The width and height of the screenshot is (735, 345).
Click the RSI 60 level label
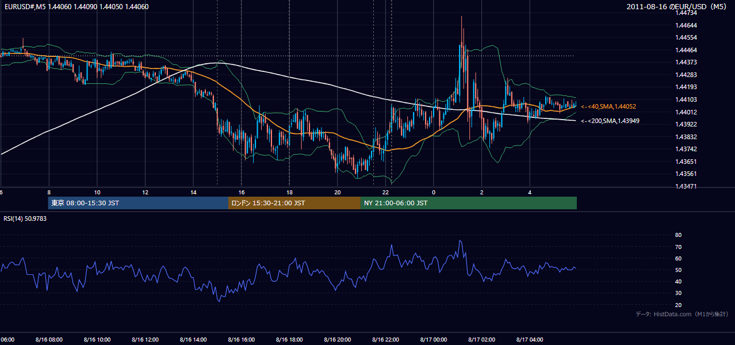coord(678,258)
